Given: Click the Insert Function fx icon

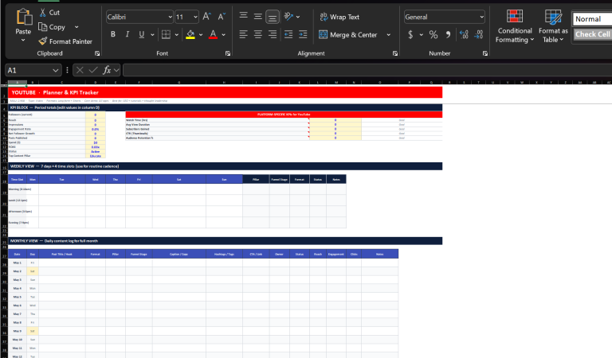Looking at the screenshot, I should (x=107, y=70).
